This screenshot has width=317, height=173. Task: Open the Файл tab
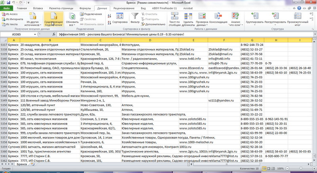click(6, 8)
